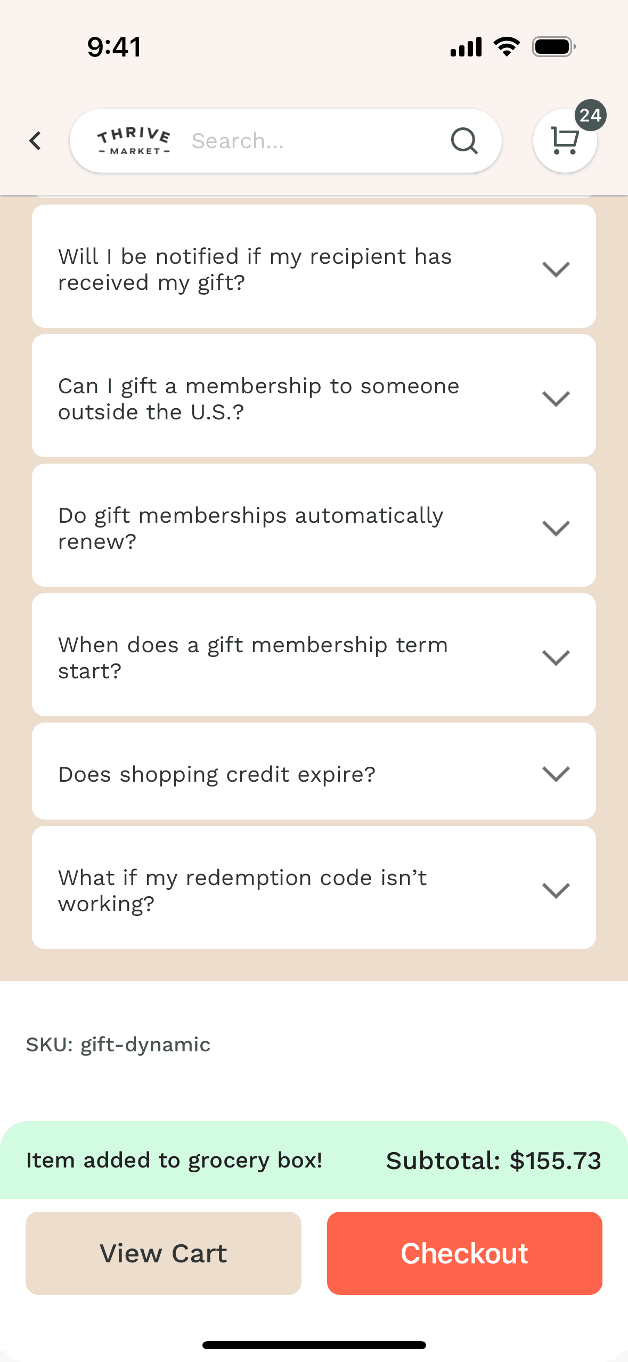Expand the redemption code not working chevron
The image size is (628, 1362).
556,890
